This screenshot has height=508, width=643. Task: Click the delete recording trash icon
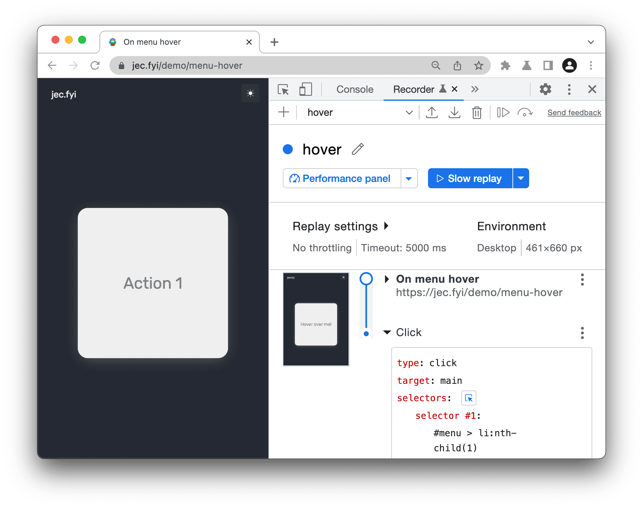coord(476,113)
